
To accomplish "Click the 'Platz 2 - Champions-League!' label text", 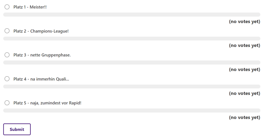I will [x=41, y=31].
